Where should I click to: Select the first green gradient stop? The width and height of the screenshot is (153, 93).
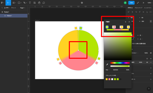click(x=107, y=27)
